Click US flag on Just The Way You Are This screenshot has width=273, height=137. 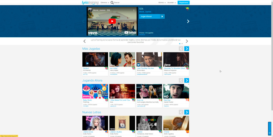tap(160, 68)
